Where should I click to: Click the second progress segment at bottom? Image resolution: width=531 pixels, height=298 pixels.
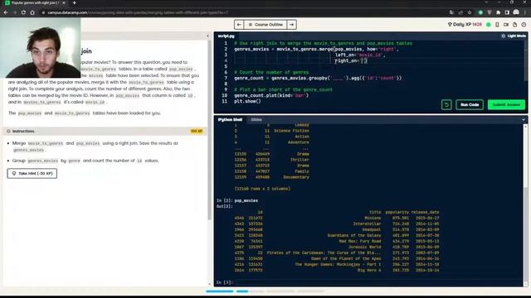(x=251, y=291)
